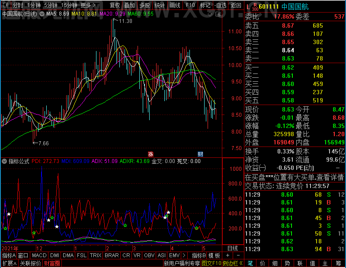346x268 pixels.
Task: Open the 财富圈 tab
Action: (52, 263)
